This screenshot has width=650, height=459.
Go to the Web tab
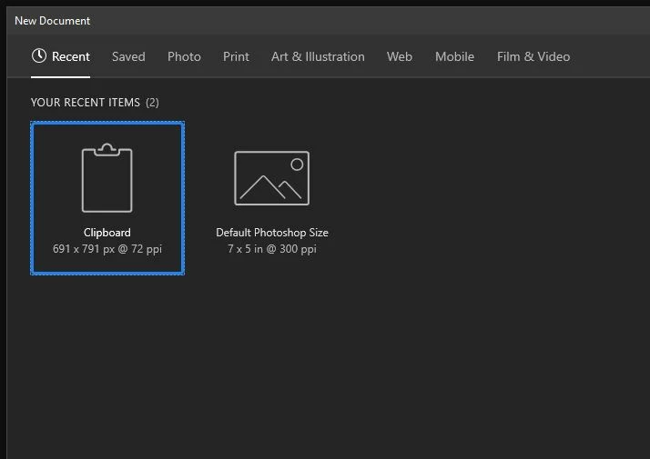tap(400, 56)
